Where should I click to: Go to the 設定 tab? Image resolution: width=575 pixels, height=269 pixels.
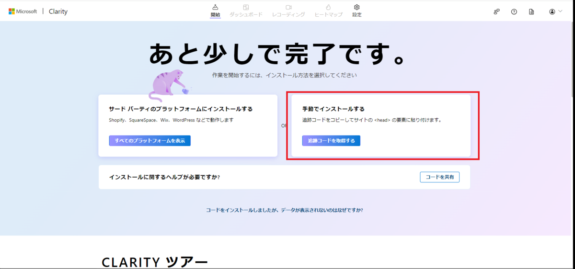coord(356,11)
